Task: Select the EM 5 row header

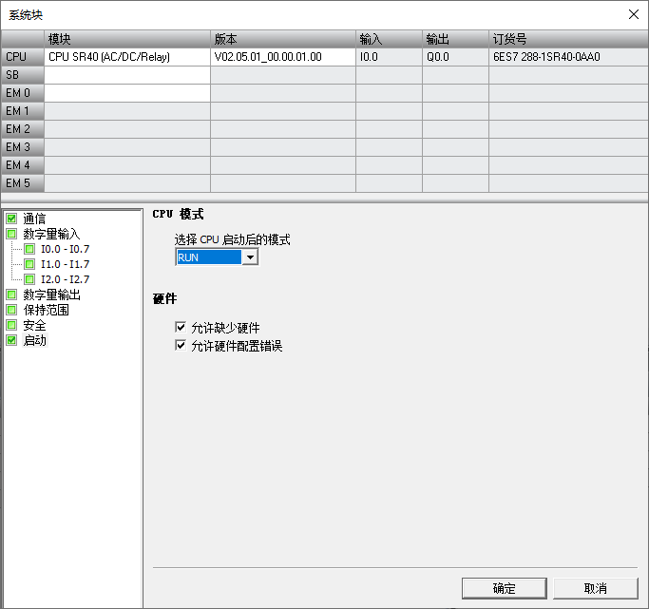Action: pyautogui.click(x=23, y=183)
